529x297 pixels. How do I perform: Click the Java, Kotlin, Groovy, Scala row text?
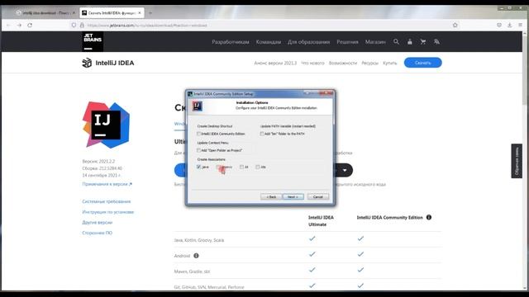199,240
